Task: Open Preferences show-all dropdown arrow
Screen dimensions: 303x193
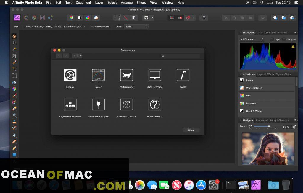Action: point(81,56)
